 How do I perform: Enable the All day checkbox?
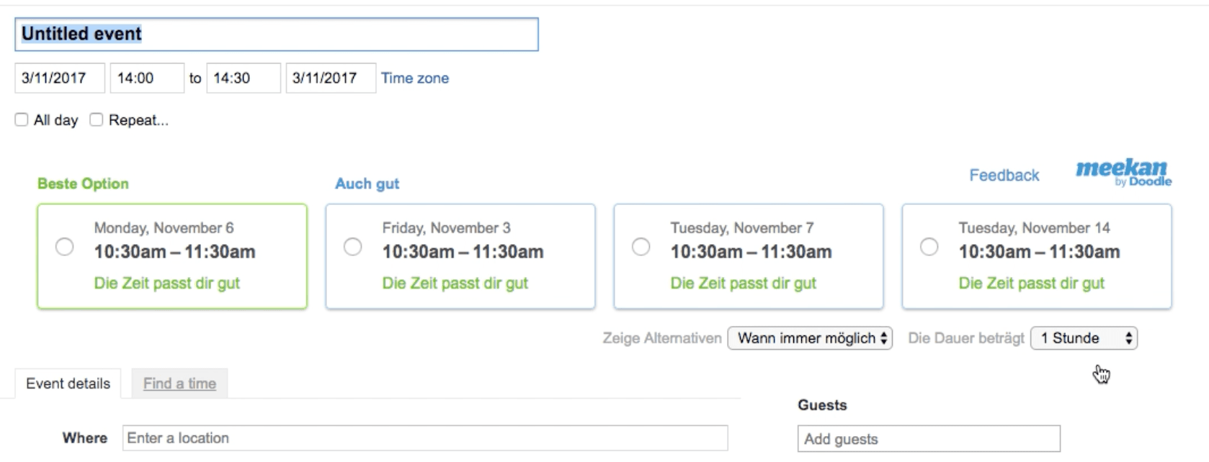click(x=22, y=119)
